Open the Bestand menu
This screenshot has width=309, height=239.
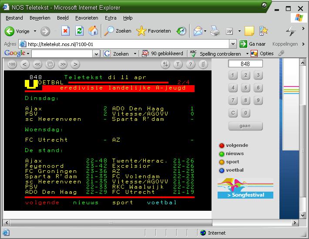[14, 18]
